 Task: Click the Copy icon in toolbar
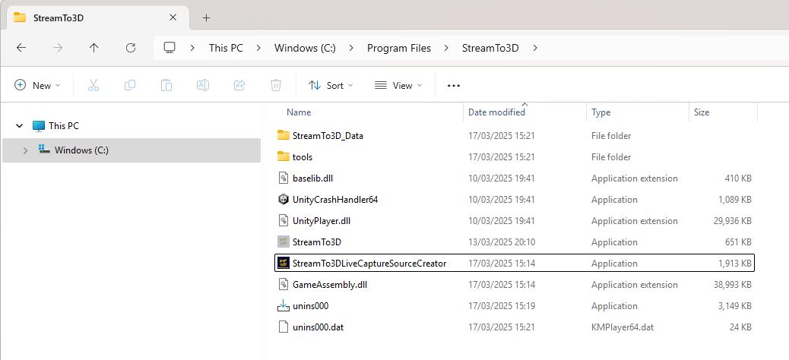coord(130,86)
